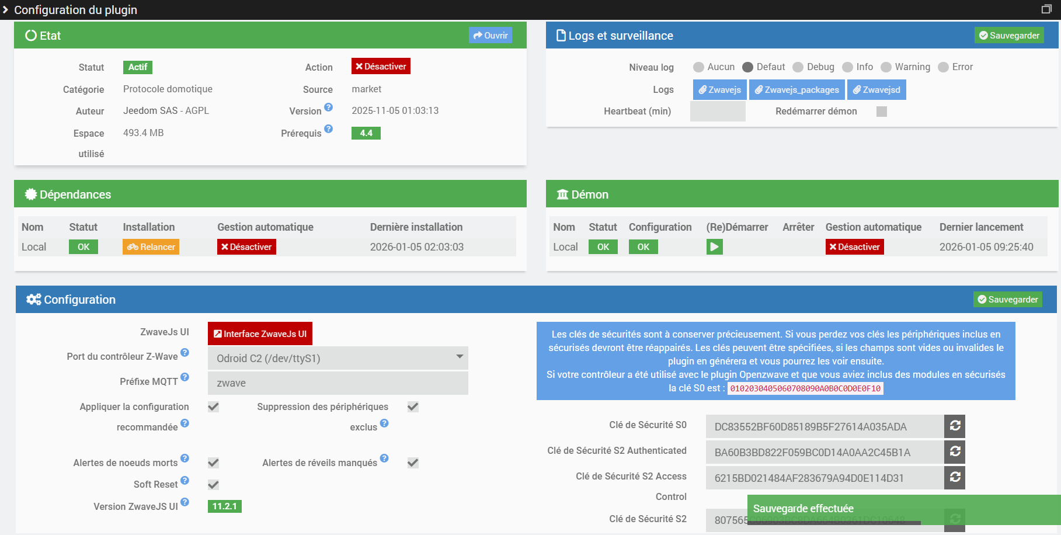Image resolution: width=1061 pixels, height=535 pixels.
Task: Click help icon beside Préfixe MQTT
Action: 185,377
